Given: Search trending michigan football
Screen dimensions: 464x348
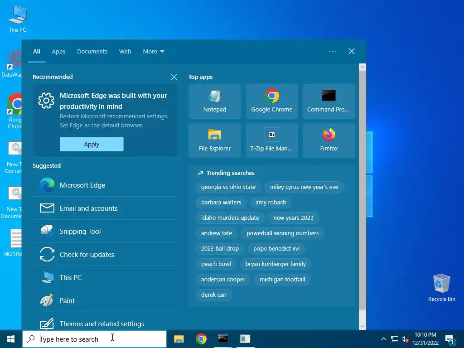Looking at the screenshot, I should click(x=282, y=279).
